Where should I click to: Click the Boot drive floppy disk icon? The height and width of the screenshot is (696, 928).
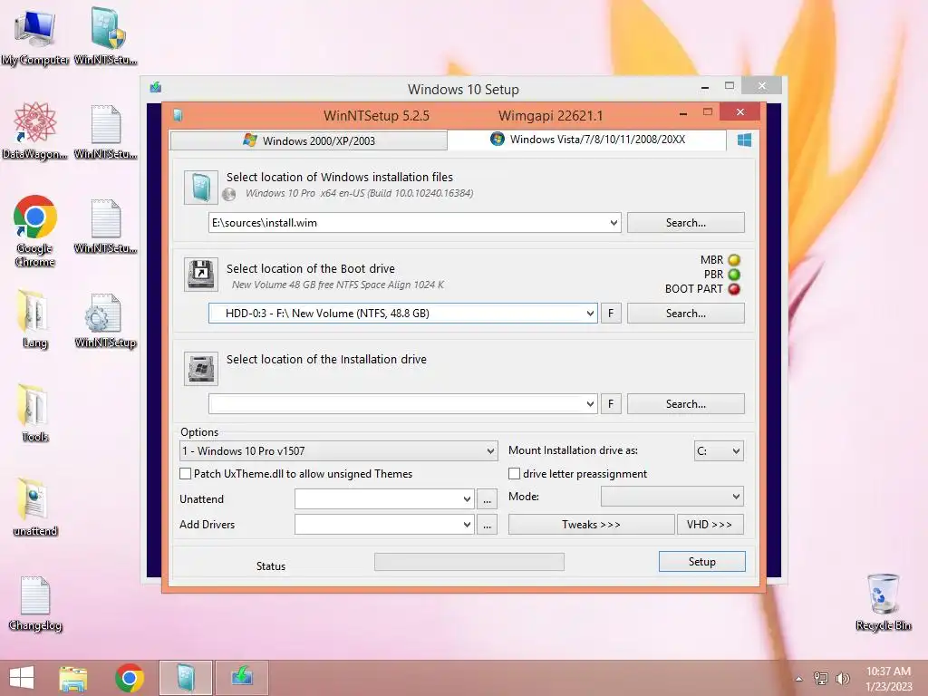pyautogui.click(x=200, y=274)
